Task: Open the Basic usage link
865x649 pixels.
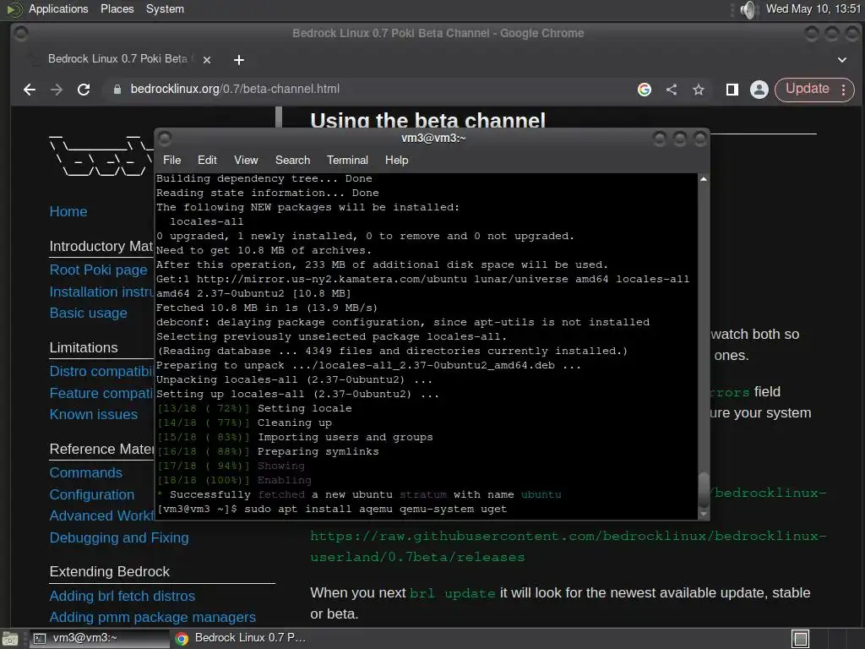Action: coord(88,313)
